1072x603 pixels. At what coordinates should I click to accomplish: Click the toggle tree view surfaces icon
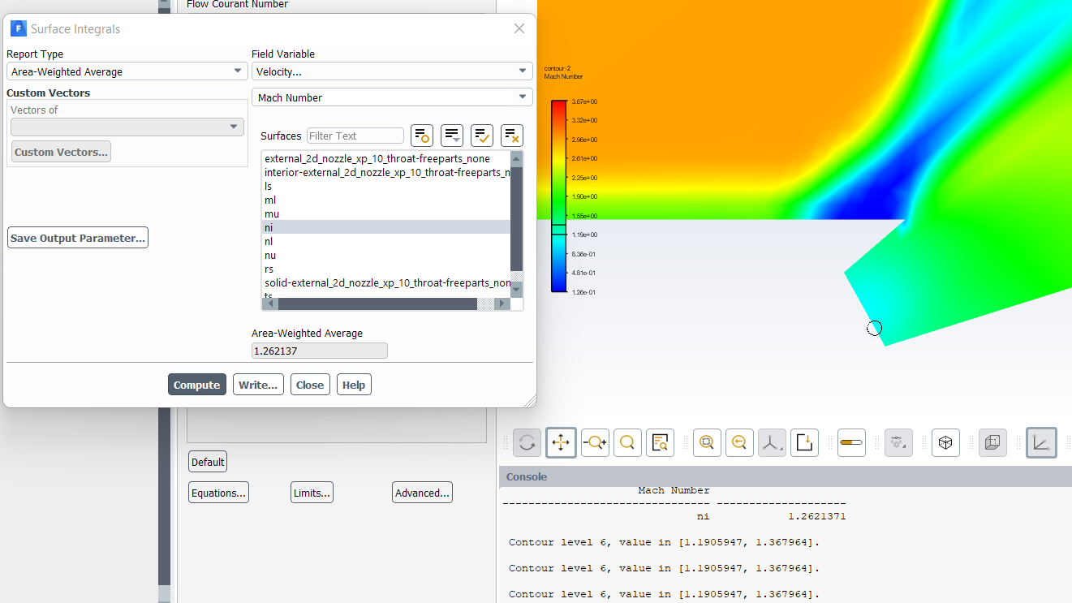click(x=421, y=136)
